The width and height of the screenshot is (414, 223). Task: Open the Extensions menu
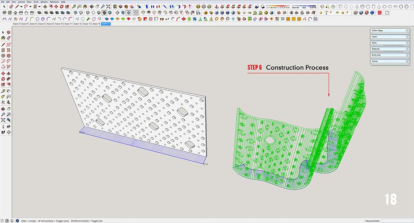click(x=54, y=2)
